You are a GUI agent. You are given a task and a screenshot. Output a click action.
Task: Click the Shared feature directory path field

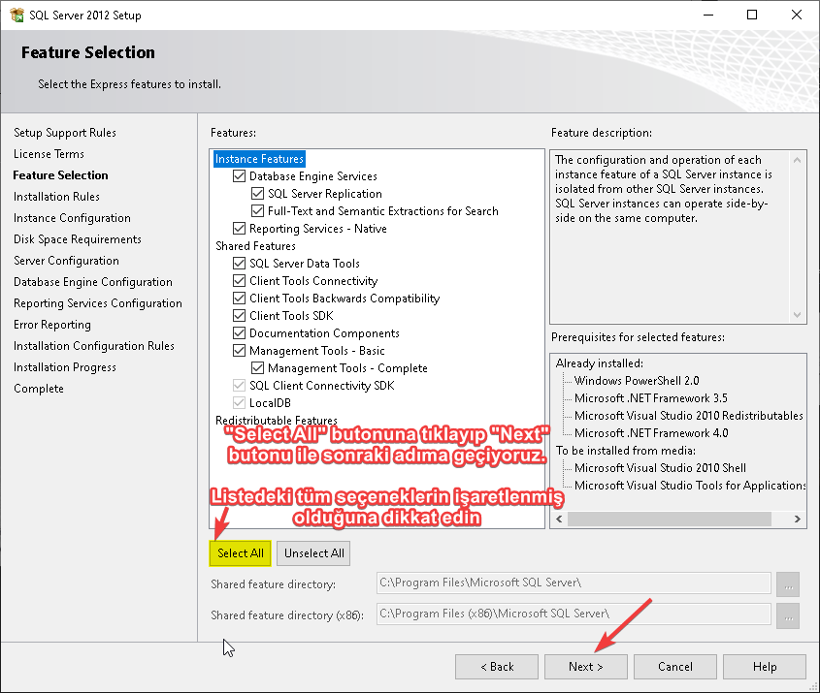click(x=573, y=583)
